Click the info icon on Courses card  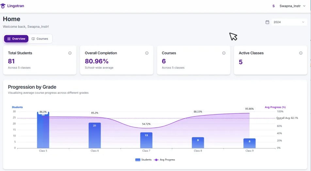point(224,53)
